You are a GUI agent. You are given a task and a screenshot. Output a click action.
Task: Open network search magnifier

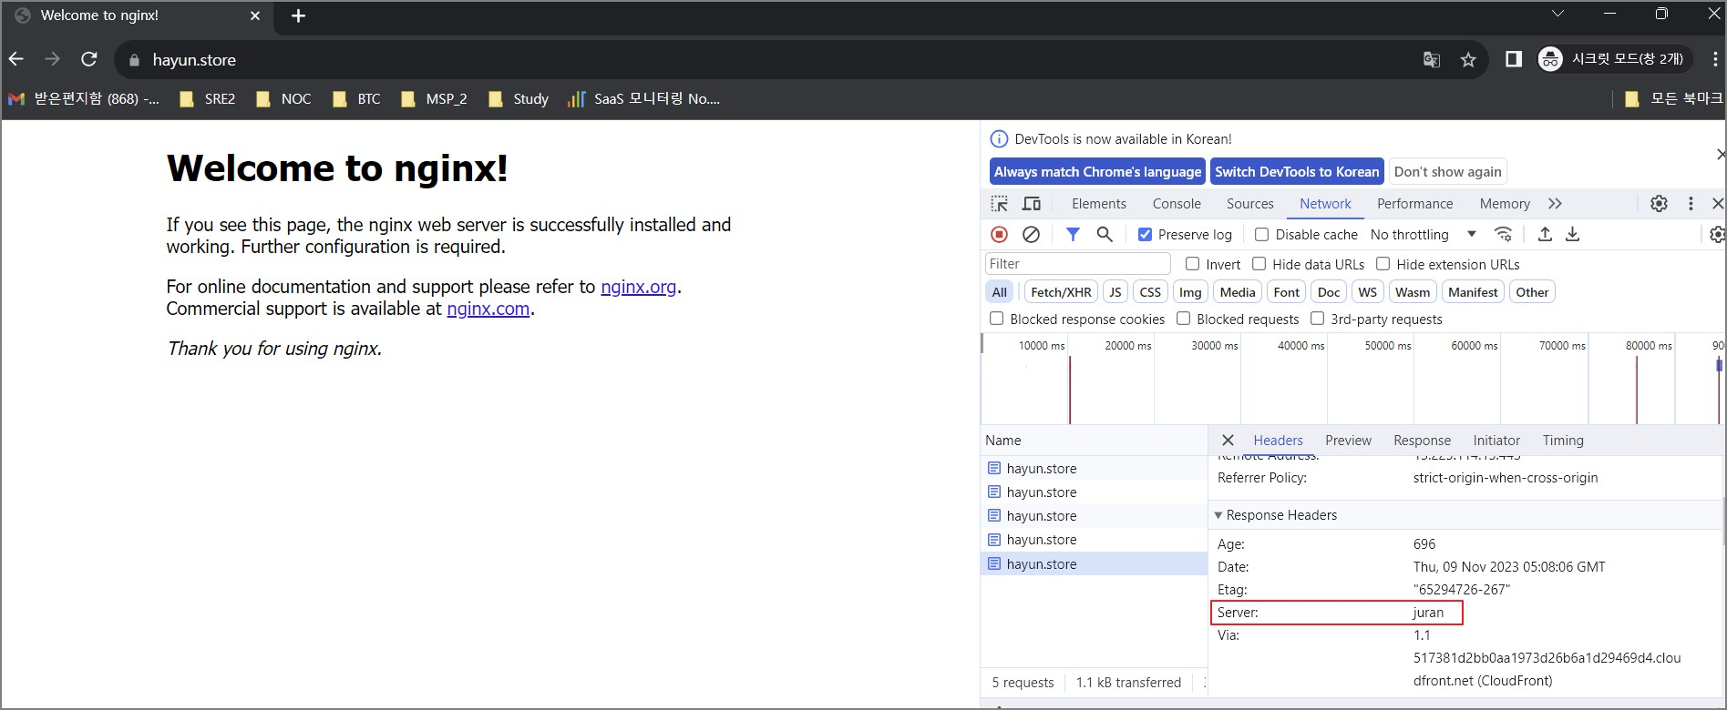point(1105,234)
